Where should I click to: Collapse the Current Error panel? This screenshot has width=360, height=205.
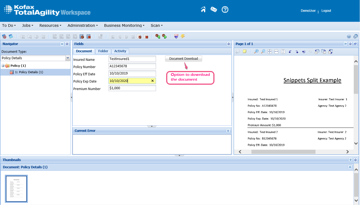coord(228,131)
